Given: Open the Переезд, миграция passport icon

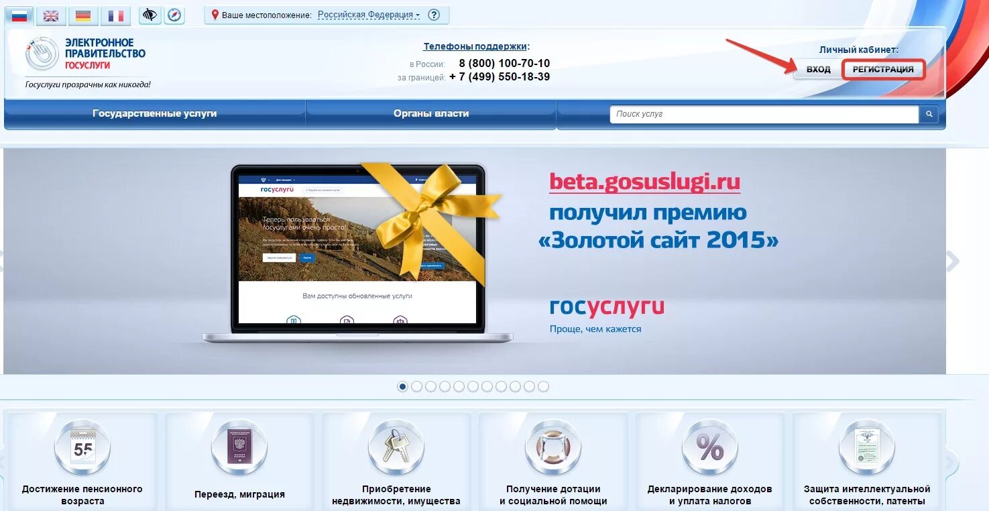Looking at the screenshot, I should coord(239,447).
